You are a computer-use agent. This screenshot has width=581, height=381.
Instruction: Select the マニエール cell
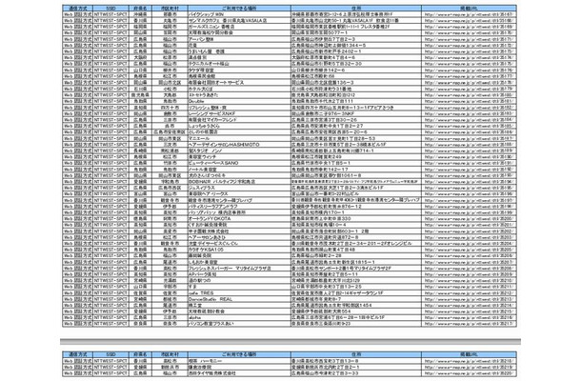[239, 139]
